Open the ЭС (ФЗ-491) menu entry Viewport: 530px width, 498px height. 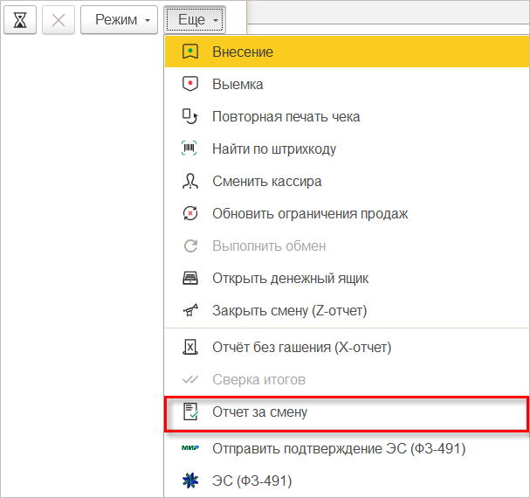pos(251,481)
